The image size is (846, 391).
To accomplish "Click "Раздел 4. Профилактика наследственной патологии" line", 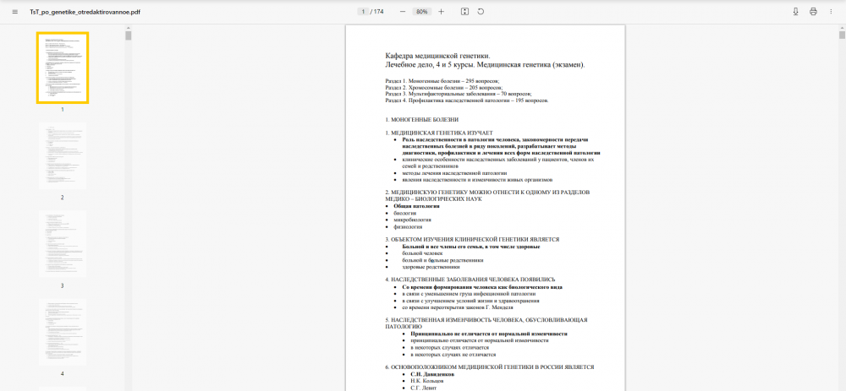I will 467,100.
